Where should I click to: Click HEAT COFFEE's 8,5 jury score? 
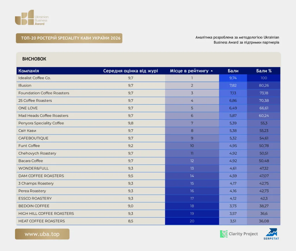click(130, 221)
